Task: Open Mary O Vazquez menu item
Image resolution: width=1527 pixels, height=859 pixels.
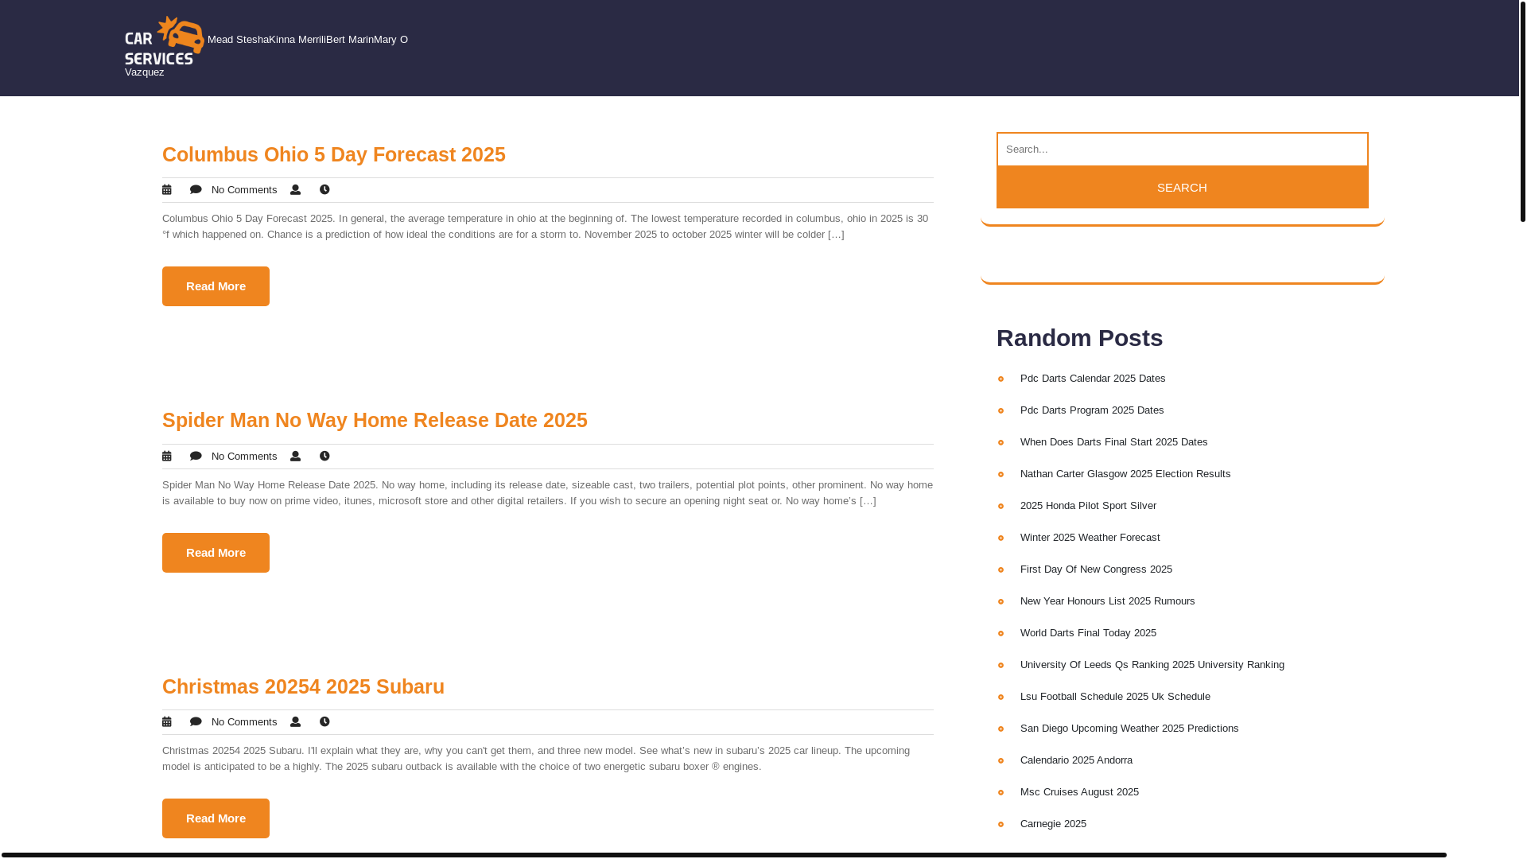Action: click(390, 40)
